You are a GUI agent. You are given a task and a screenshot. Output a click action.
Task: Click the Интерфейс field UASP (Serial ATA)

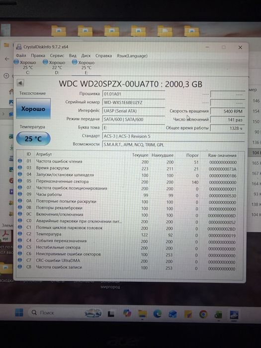(x=133, y=111)
